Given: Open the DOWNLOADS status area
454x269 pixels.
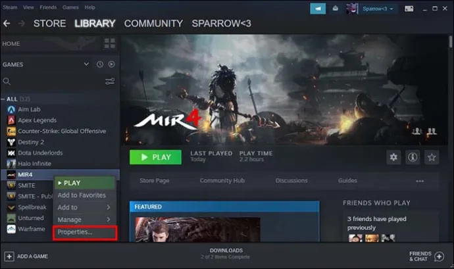Looking at the screenshot, I should click(x=226, y=253).
